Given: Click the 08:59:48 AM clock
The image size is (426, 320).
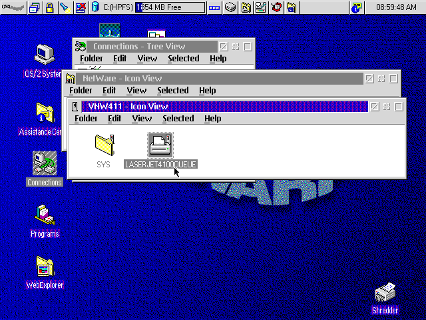Looking at the screenshot, I should [x=396, y=7].
